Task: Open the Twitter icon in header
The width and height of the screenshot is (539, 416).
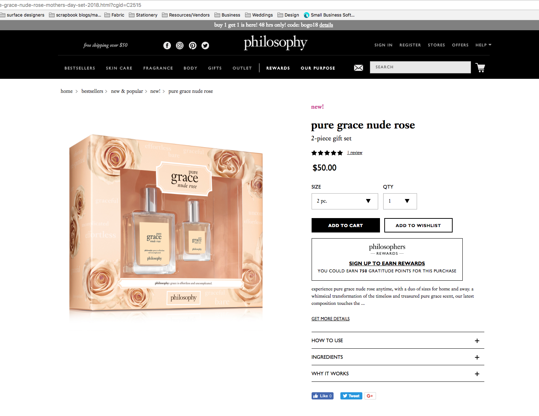Action: [205, 45]
